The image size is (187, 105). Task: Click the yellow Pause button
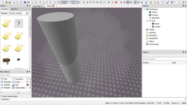pyautogui.click(x=112, y=2)
